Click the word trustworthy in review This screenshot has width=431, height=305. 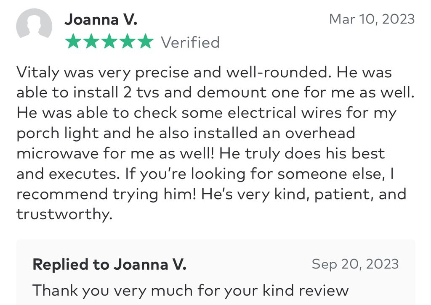[x=64, y=214]
